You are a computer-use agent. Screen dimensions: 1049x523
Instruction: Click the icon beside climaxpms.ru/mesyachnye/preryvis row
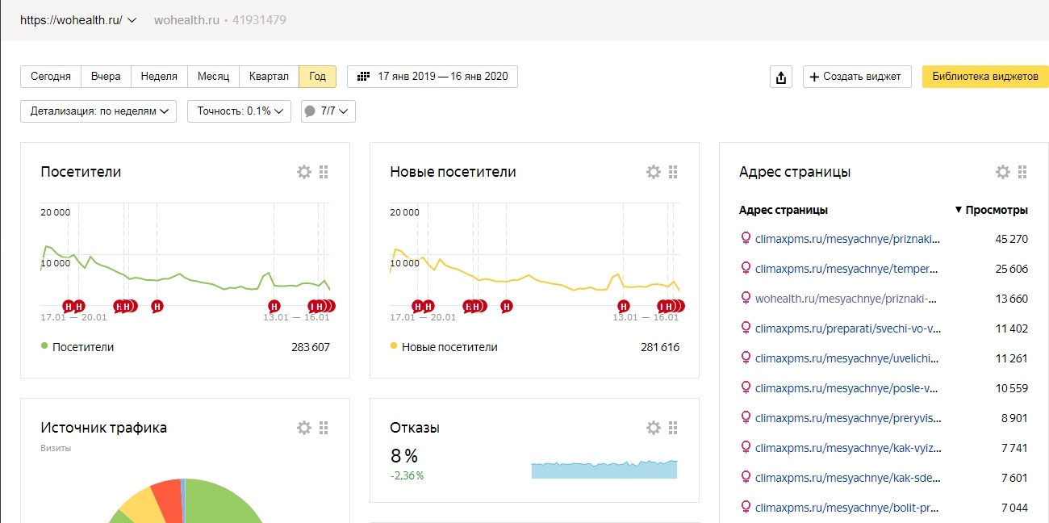tap(746, 418)
